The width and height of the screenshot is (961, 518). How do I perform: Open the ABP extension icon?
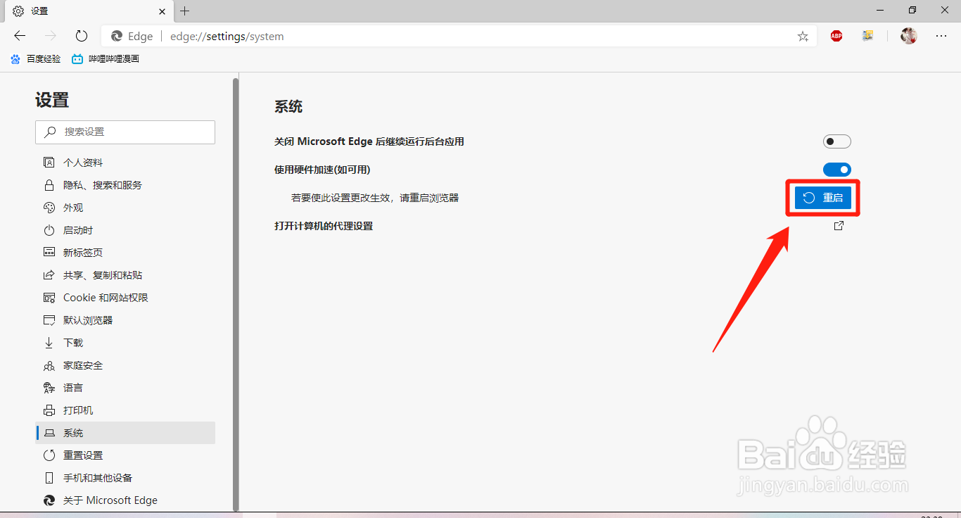[836, 36]
